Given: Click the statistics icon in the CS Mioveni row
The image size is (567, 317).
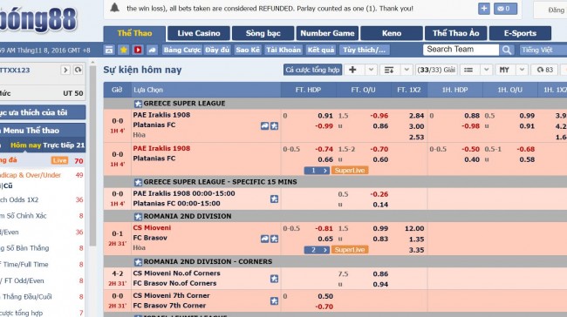Looking at the screenshot, I should point(264,239).
